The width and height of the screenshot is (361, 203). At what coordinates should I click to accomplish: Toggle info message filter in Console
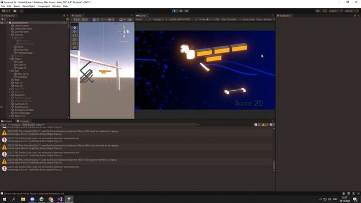point(257,125)
